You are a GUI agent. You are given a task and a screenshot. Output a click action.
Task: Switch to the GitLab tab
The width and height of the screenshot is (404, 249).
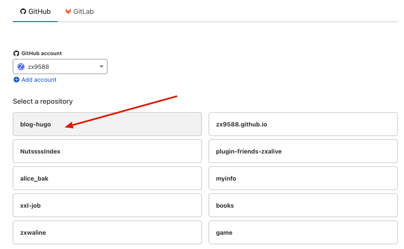(79, 12)
